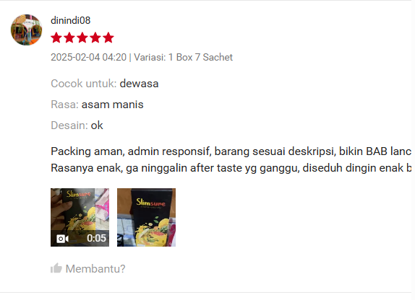Click the Desain ok attribute
Image resolution: width=415 pixels, height=300 pixels.
pyautogui.click(x=77, y=125)
